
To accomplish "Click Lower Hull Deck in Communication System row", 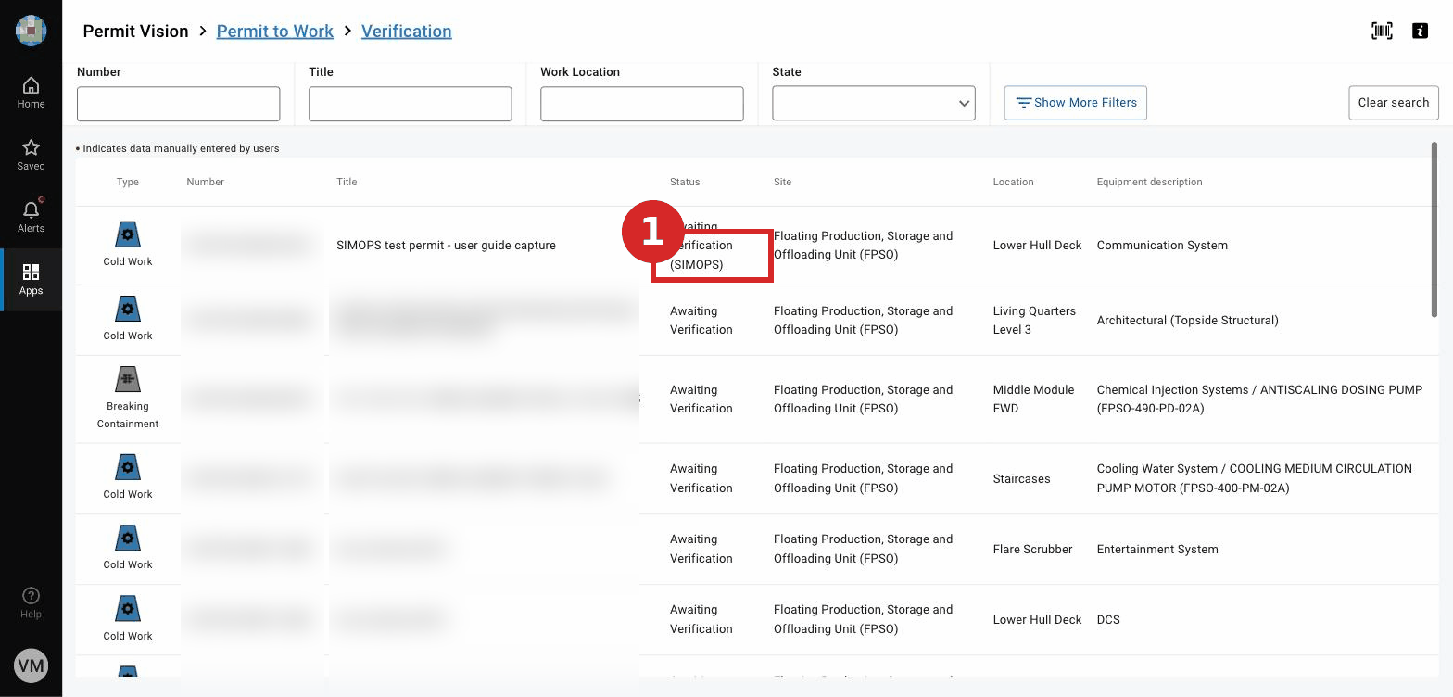I will (1038, 246).
